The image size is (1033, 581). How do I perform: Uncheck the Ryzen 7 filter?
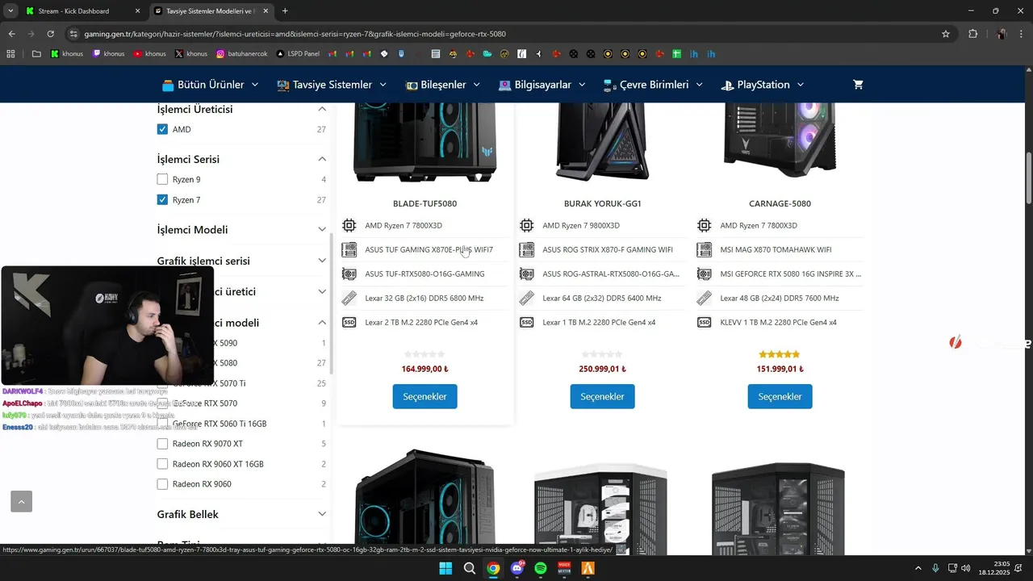162,199
